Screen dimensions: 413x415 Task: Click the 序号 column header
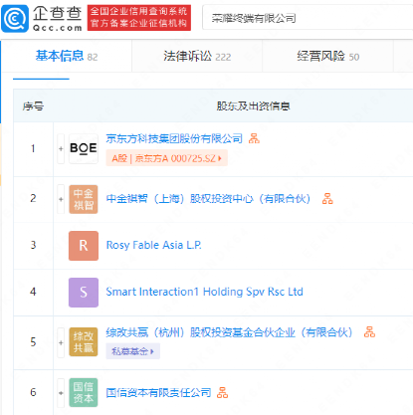point(33,106)
